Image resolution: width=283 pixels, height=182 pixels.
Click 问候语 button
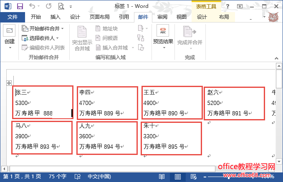tap(106, 38)
